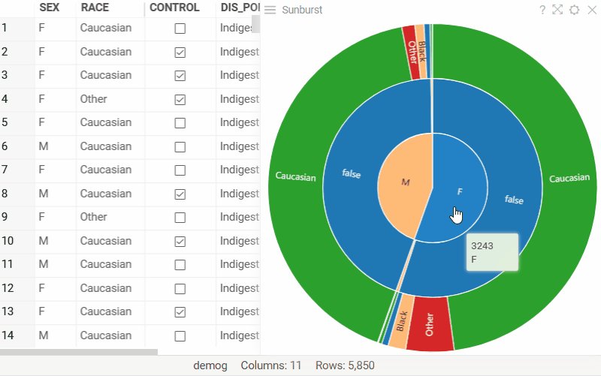
Task: Click the false ring segment under F
Action: [514, 200]
